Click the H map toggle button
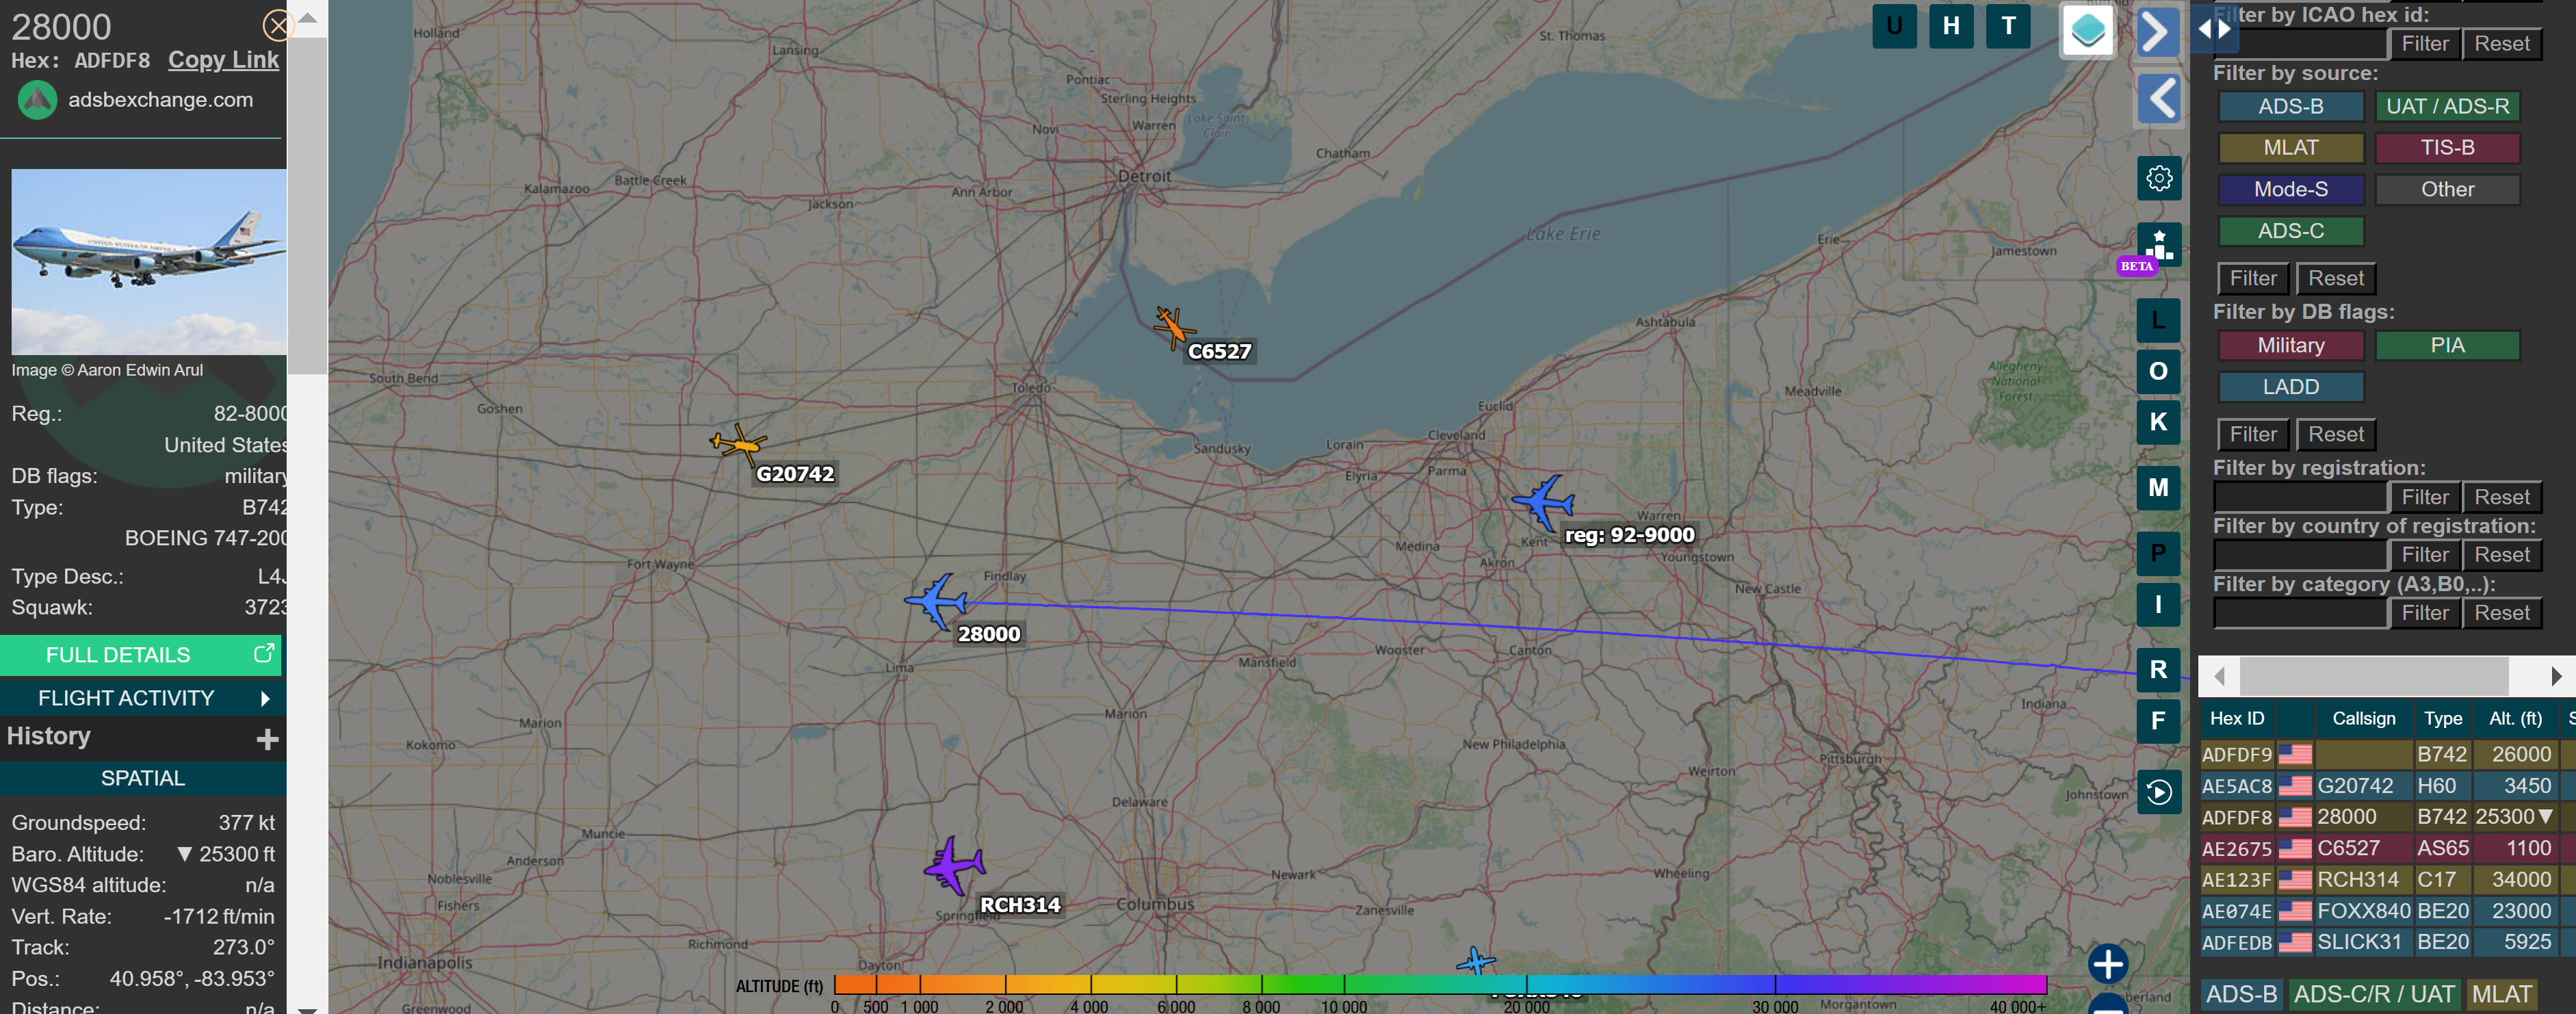 pyautogui.click(x=1951, y=26)
